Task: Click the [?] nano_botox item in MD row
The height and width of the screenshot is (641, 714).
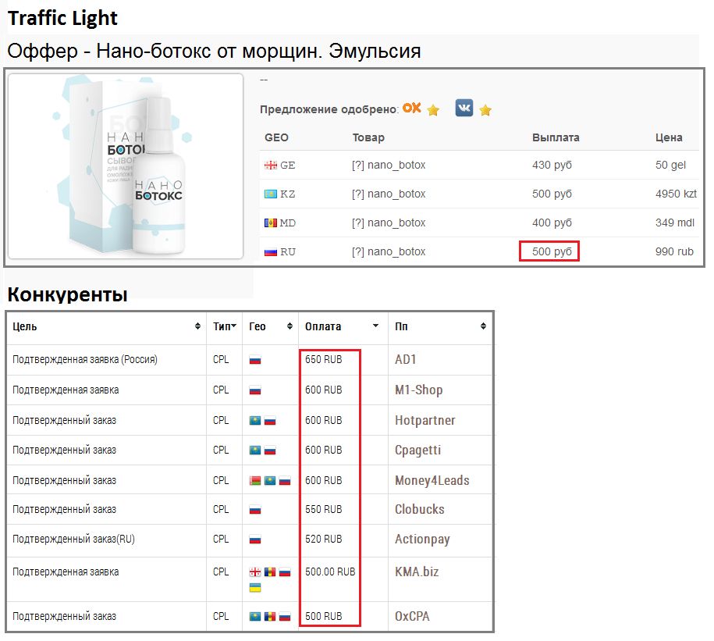Action: pos(389,223)
